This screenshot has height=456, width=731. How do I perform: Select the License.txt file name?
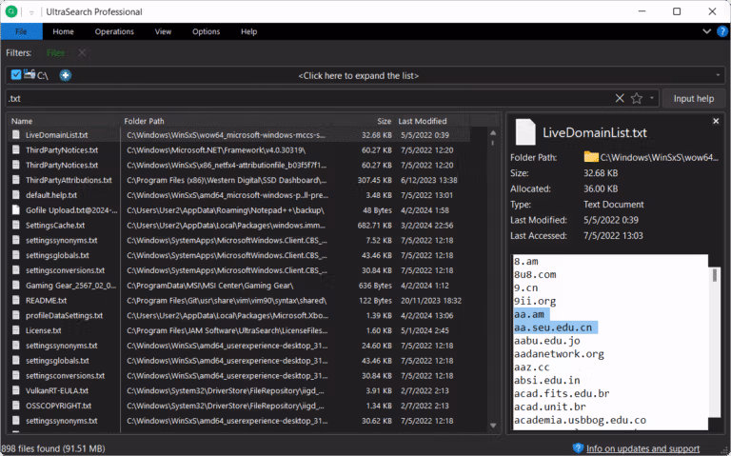(44, 330)
